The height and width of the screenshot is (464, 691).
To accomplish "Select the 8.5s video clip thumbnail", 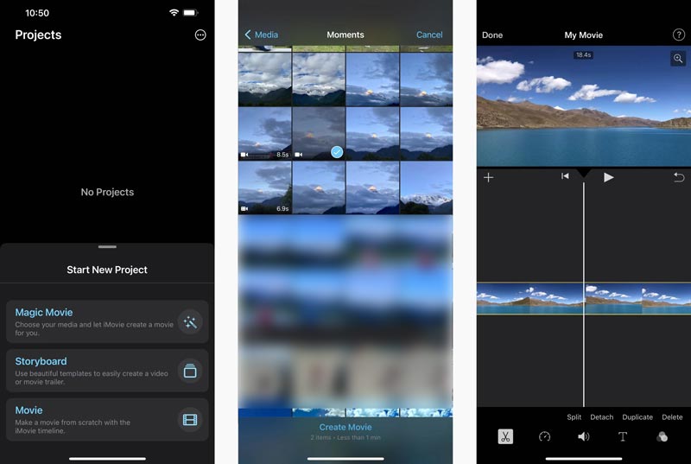I will click(x=265, y=134).
